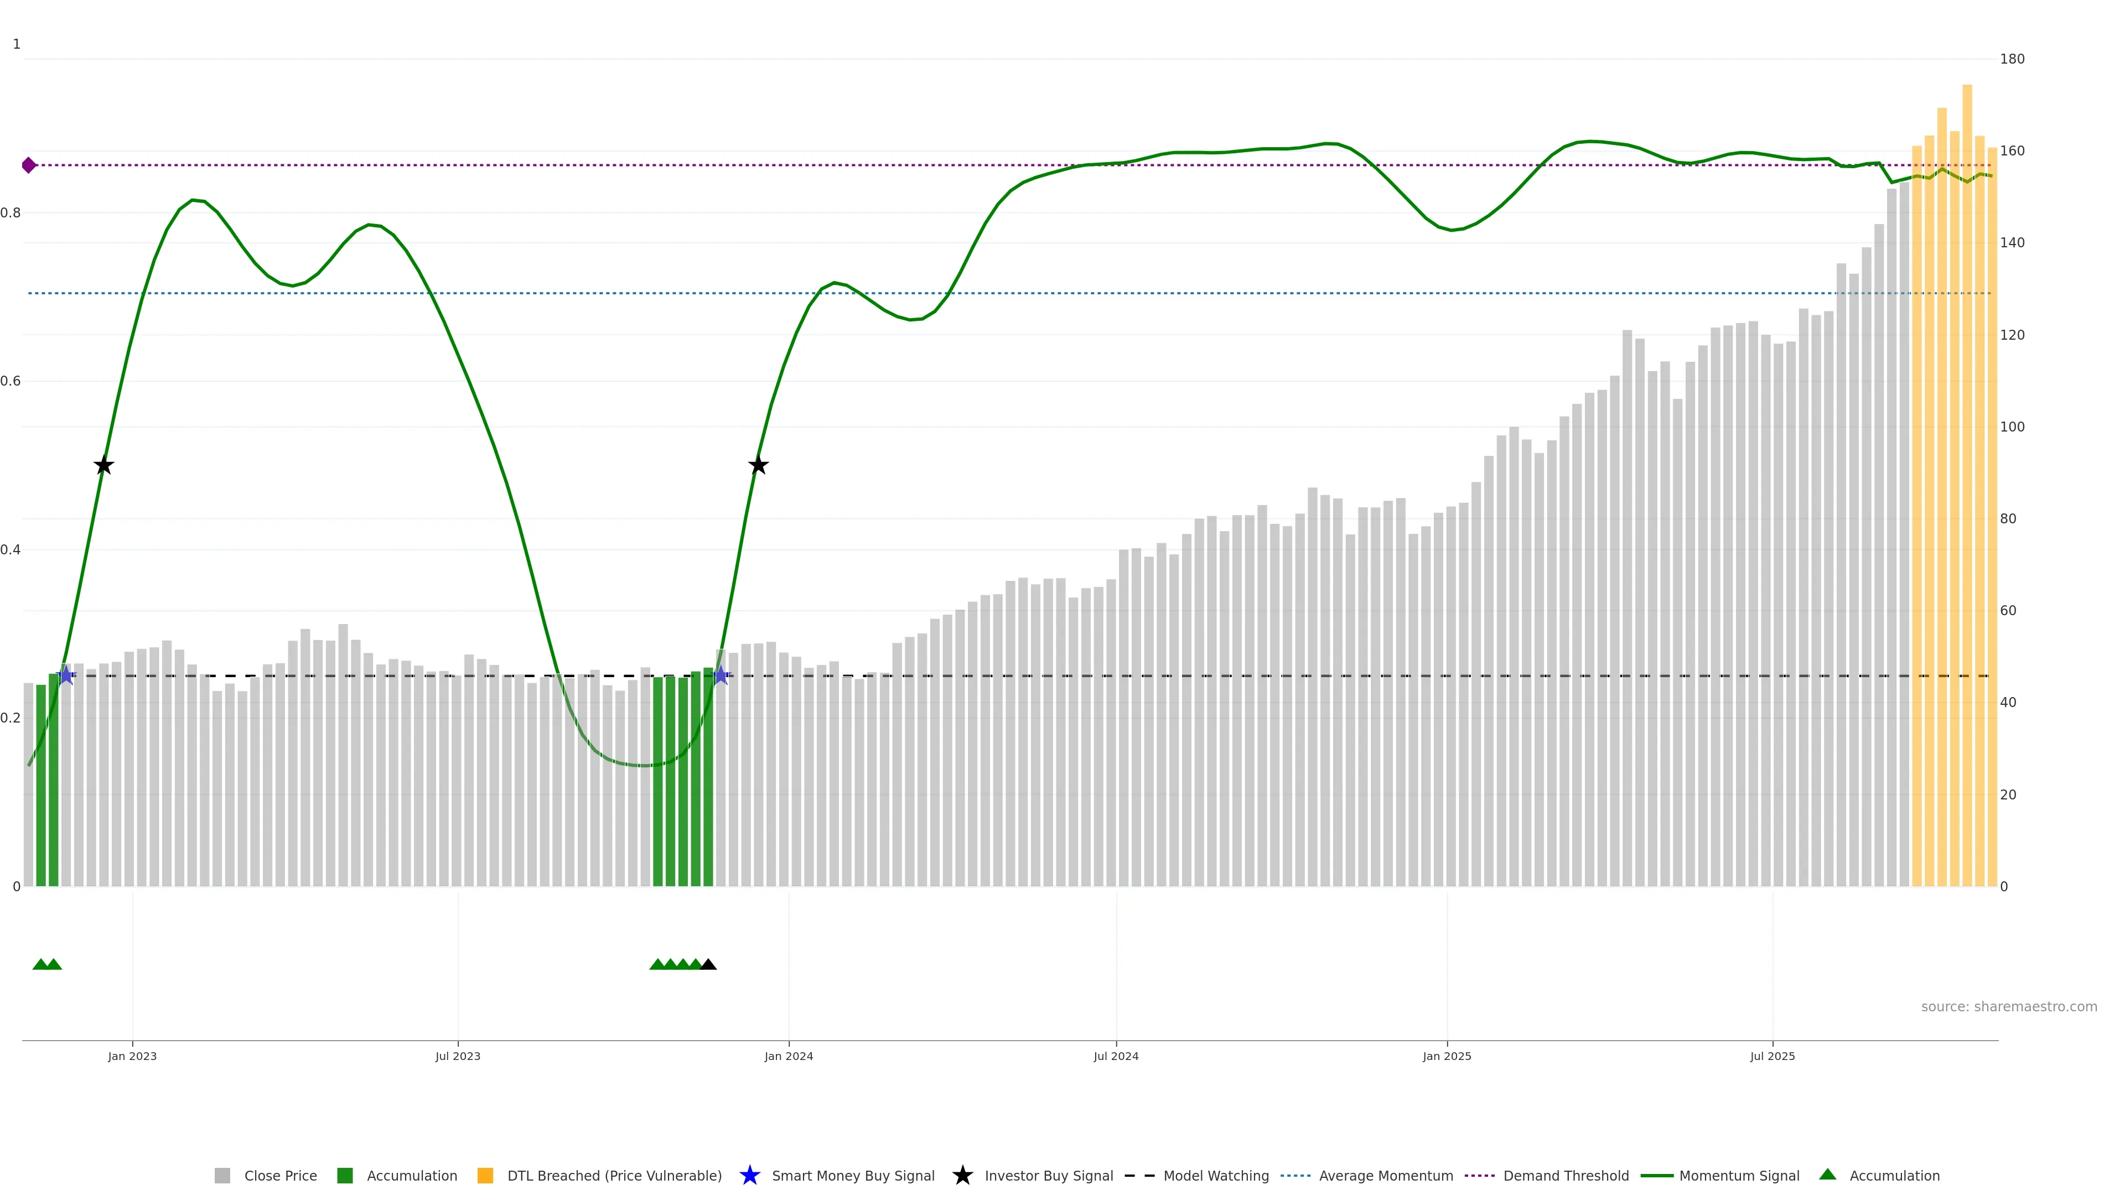Click the green triangle Accumulation legend icon

pyautogui.click(x=1827, y=1175)
